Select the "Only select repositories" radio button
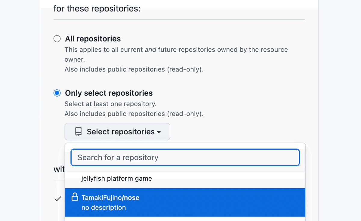This screenshot has height=221, width=361. 57,93
